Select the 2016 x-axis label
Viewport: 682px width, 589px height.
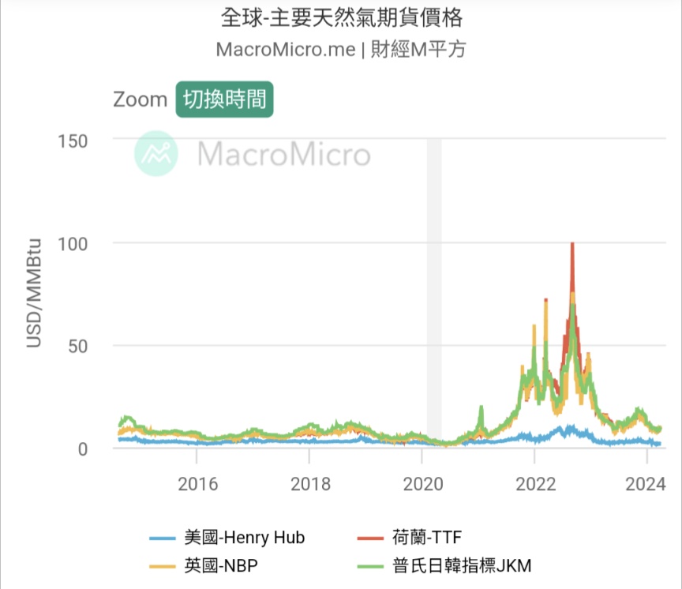[x=197, y=484]
